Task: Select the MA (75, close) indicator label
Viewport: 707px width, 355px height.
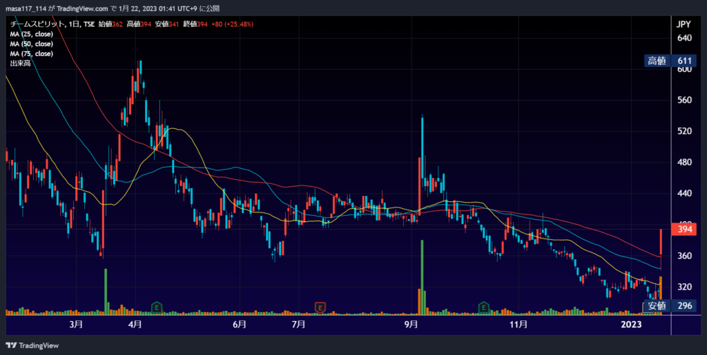Action: [x=32, y=54]
